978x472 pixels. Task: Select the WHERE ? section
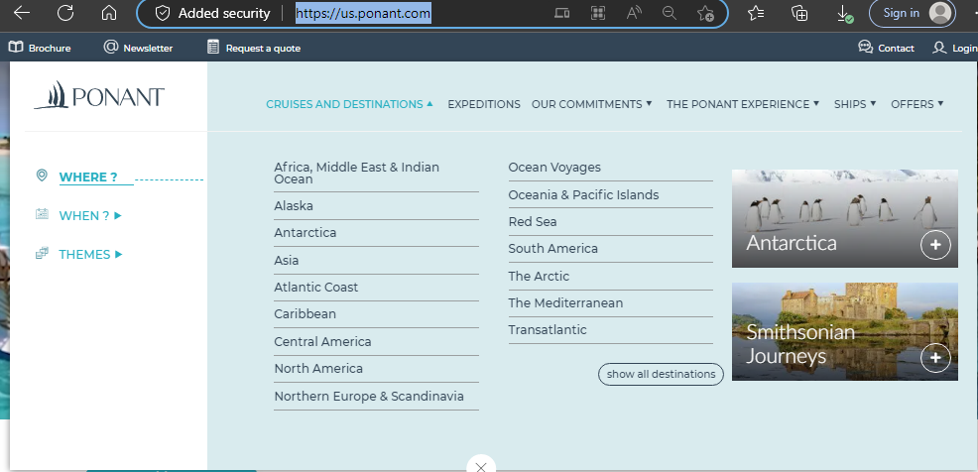coord(88,177)
